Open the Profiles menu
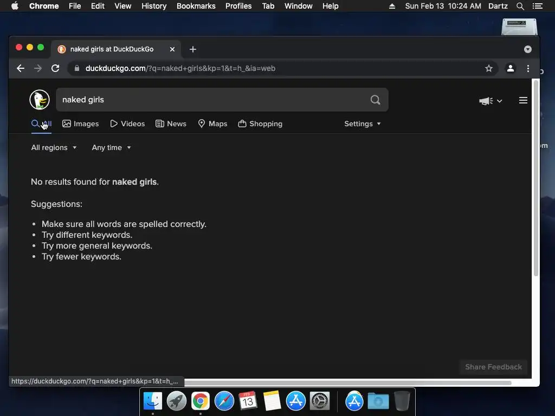The image size is (555, 416). 238,6
